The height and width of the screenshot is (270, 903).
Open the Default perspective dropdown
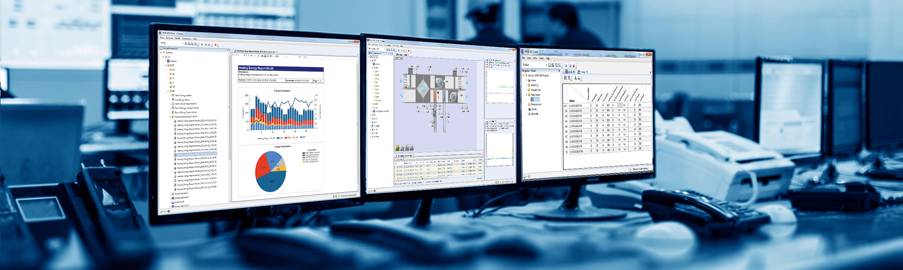tap(546, 65)
